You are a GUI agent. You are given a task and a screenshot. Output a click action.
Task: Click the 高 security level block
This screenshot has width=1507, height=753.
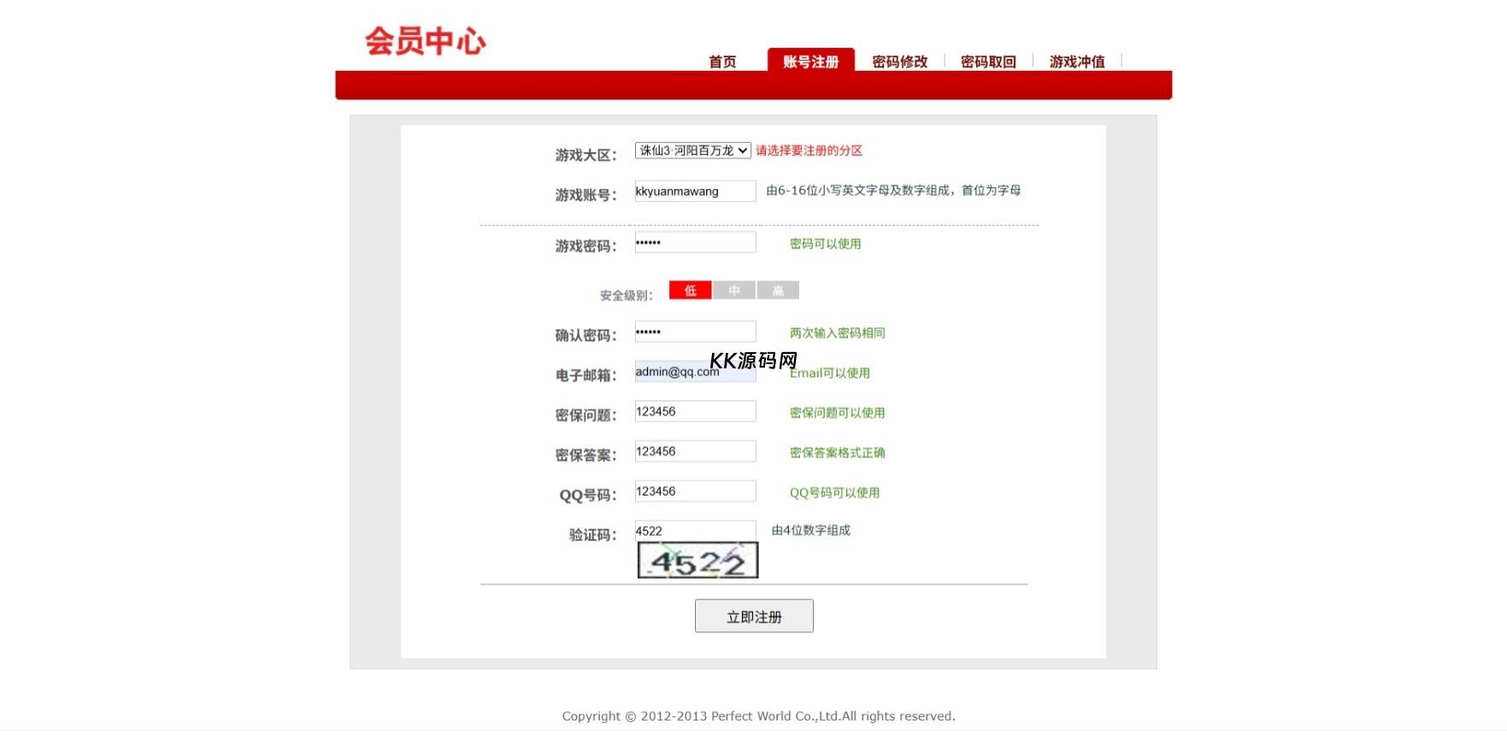(778, 291)
